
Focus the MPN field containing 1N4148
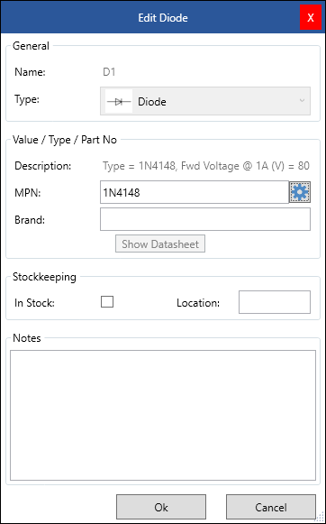195,192
